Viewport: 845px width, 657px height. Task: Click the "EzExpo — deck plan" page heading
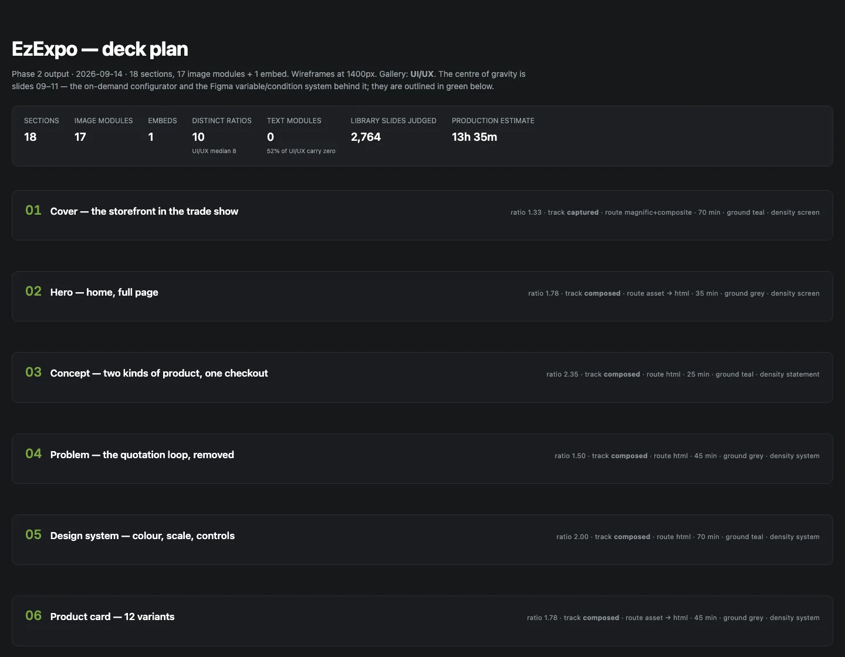coord(100,49)
